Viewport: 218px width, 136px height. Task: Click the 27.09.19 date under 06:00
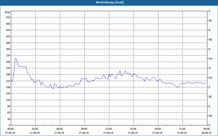59,133
